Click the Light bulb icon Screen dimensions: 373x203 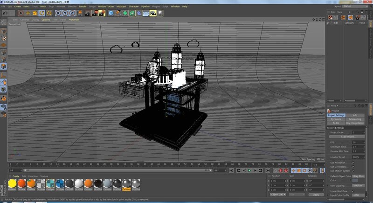160,13
